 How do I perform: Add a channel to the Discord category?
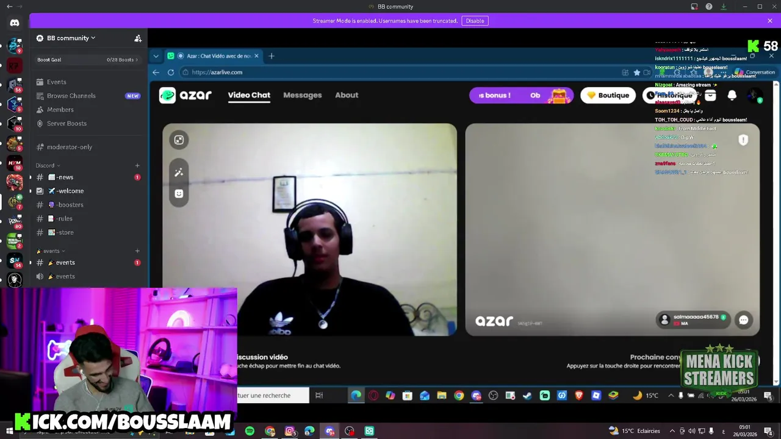coord(137,165)
